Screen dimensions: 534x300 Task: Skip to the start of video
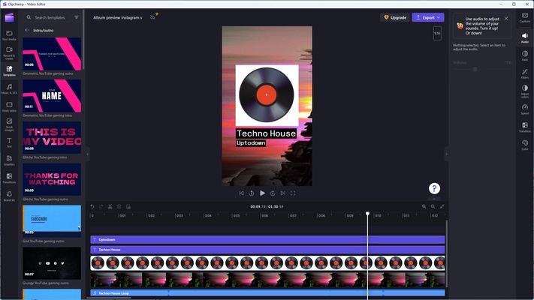click(x=241, y=193)
